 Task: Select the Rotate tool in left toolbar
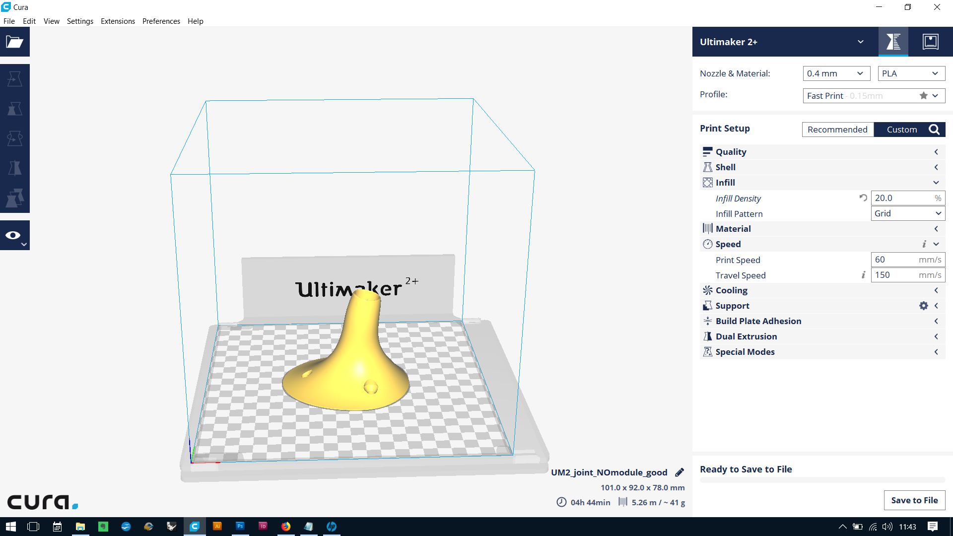[14, 138]
